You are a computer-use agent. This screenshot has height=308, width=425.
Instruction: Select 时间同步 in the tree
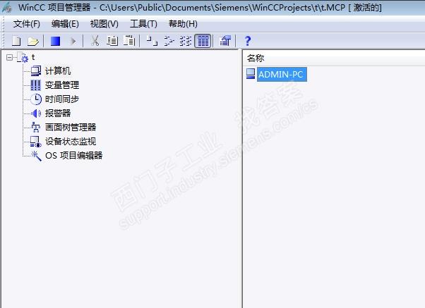[62, 99]
